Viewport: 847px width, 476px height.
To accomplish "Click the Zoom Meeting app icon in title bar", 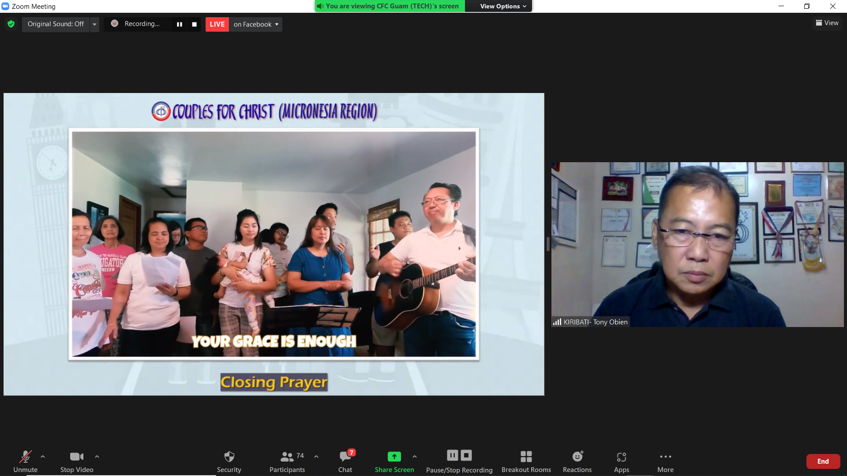I will pos(5,6).
